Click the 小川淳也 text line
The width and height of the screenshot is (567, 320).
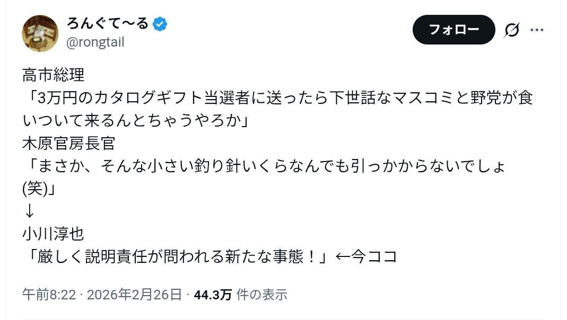coord(54,234)
